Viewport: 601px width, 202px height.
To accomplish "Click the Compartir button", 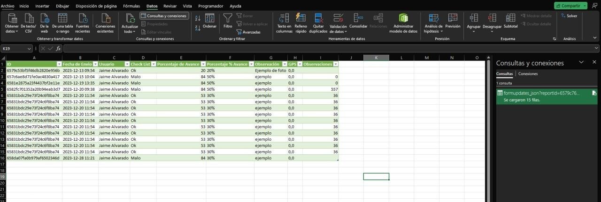I will point(570,6).
